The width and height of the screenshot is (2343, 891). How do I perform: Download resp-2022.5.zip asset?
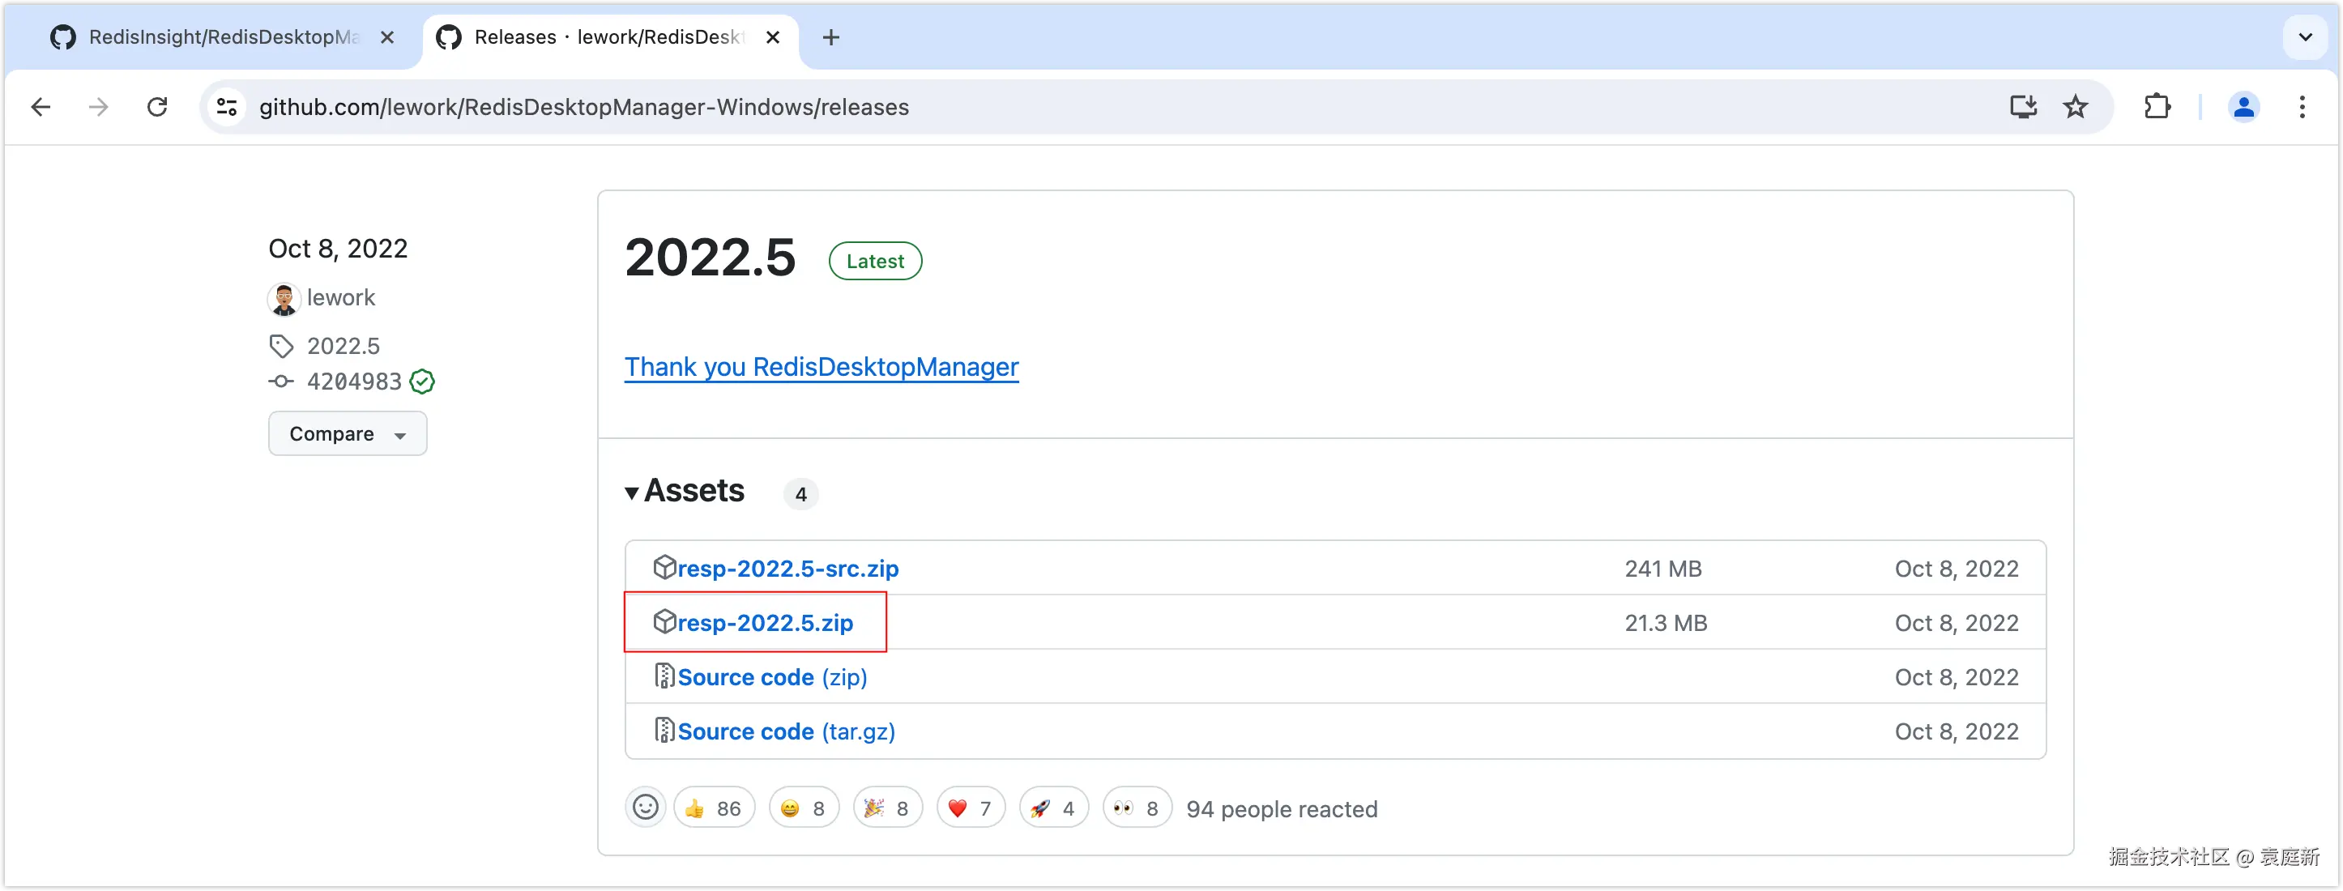pyautogui.click(x=765, y=623)
